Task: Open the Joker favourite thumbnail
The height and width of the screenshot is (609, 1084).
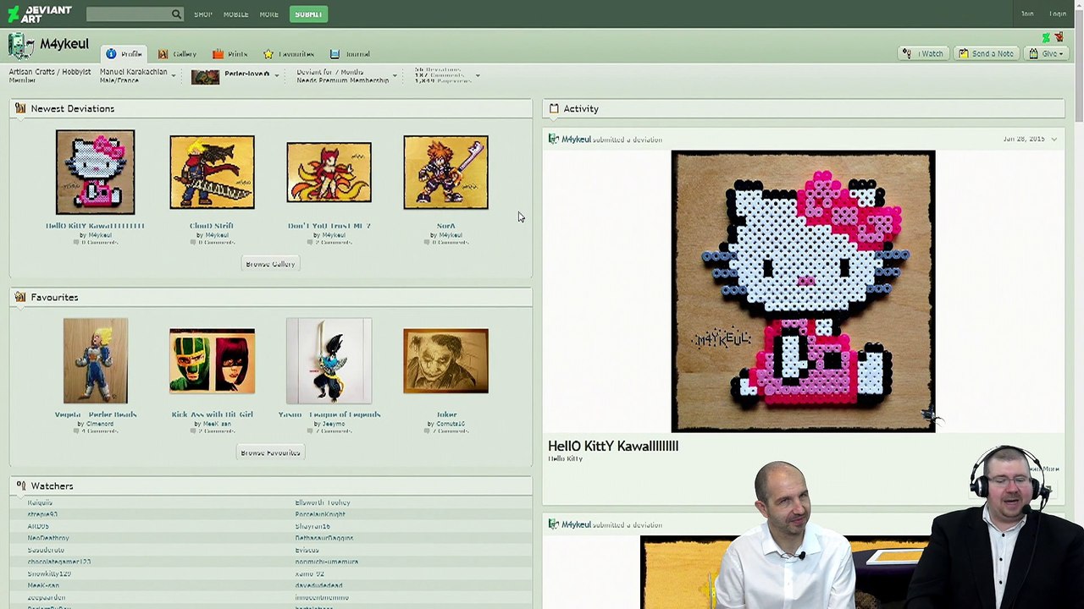Action: pyautogui.click(x=445, y=361)
